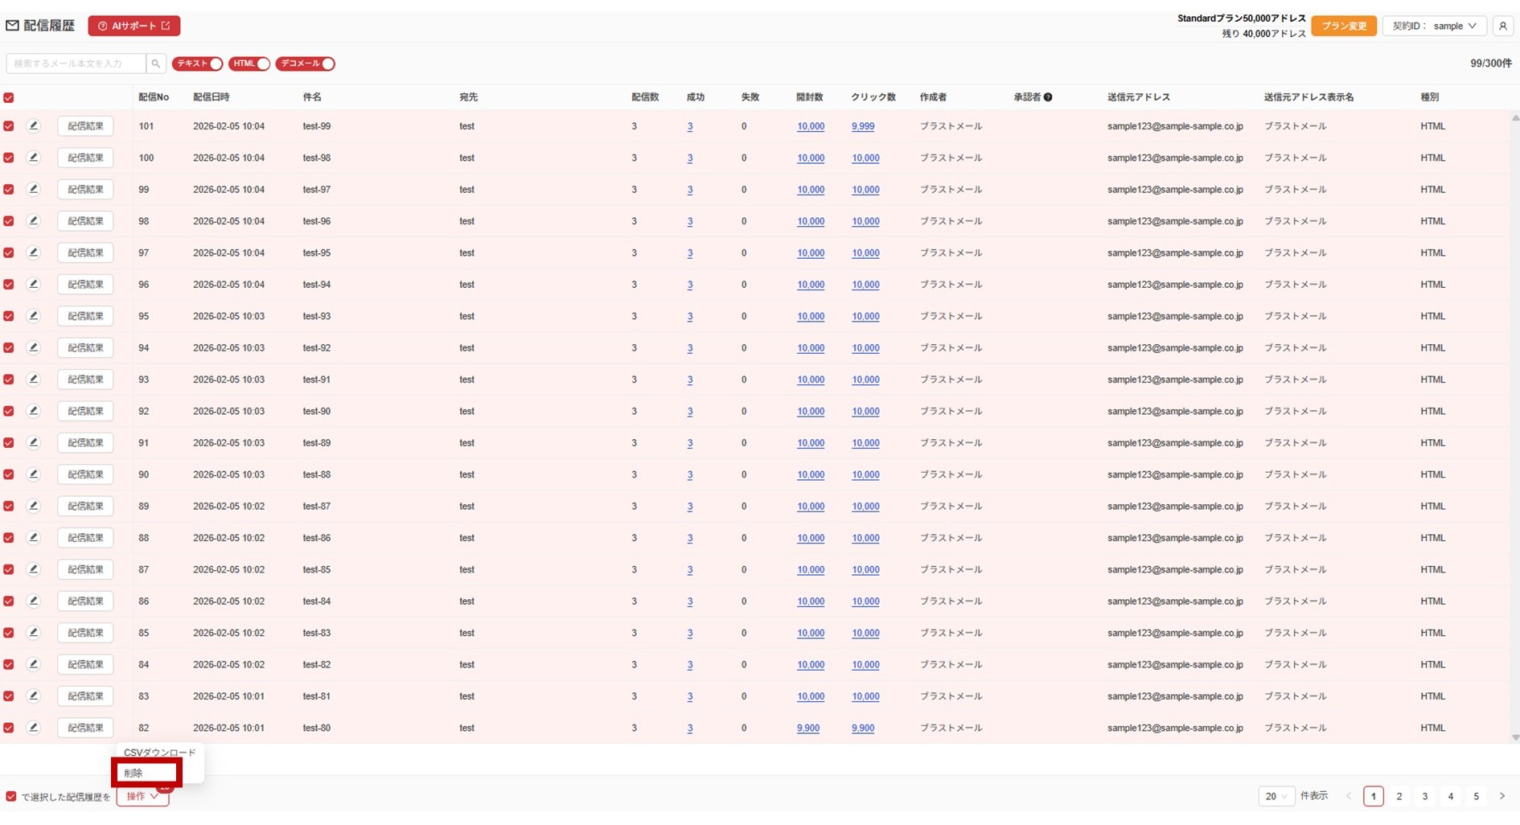Screen dimensions: 1520x825
Task: Toggle the HTML filter switch
Action: point(249,64)
